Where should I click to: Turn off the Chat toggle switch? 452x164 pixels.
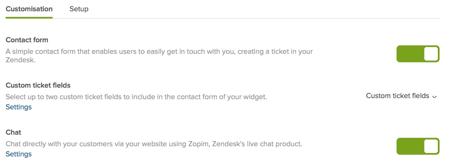[418, 146]
